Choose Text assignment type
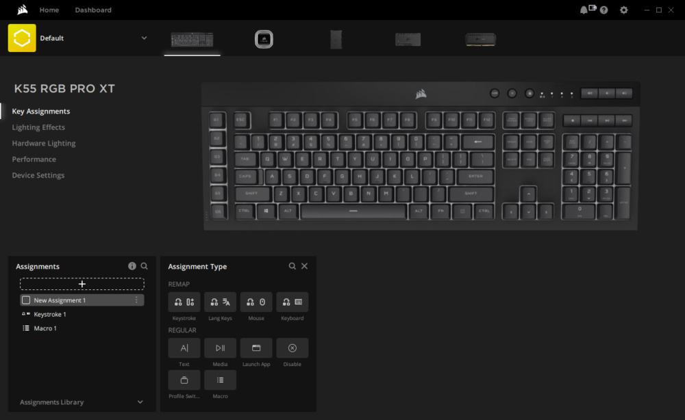This screenshot has width=685, height=420. point(184,348)
